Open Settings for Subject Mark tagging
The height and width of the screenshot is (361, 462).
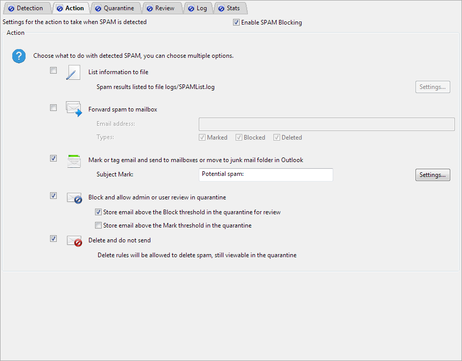pos(432,175)
